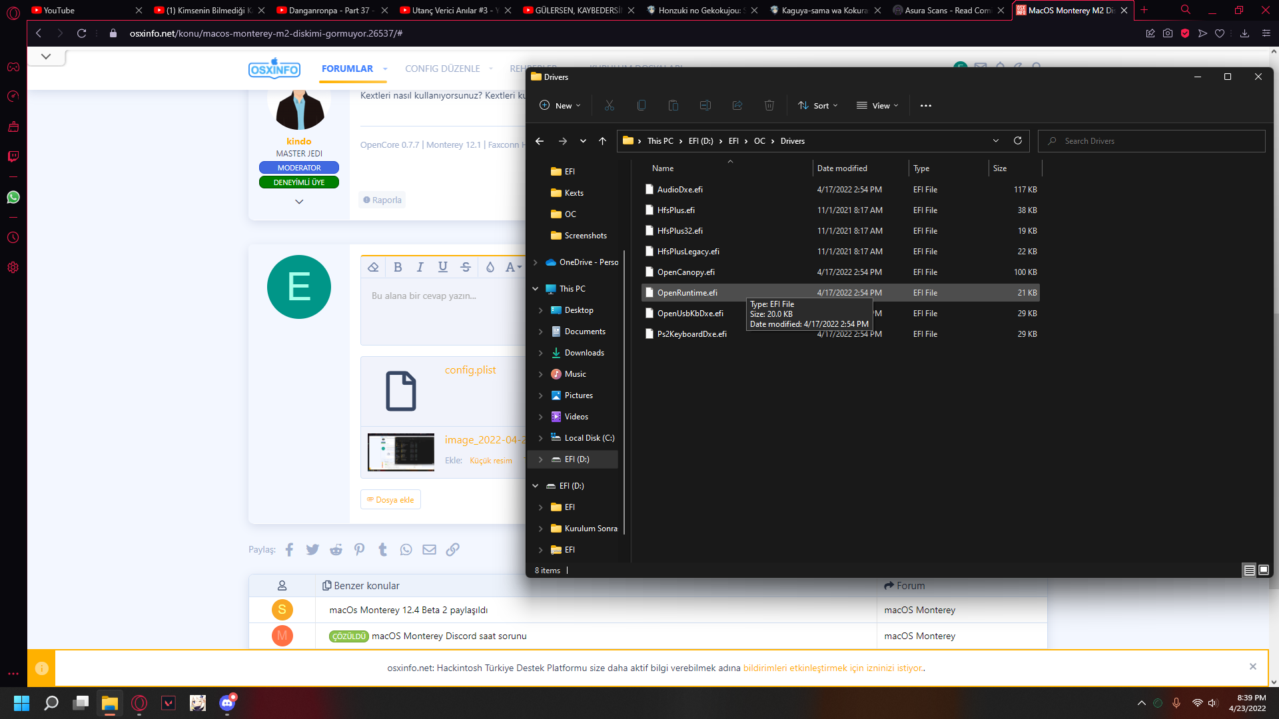1279x719 pixels.
Task: Share via Twitter icon below post
Action: [x=312, y=549]
